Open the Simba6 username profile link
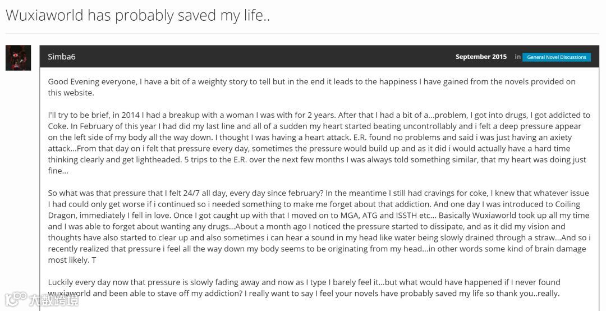The width and height of the screenshot is (606, 311). click(x=62, y=57)
